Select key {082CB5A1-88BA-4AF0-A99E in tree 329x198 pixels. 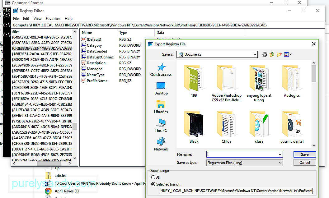(42, 43)
